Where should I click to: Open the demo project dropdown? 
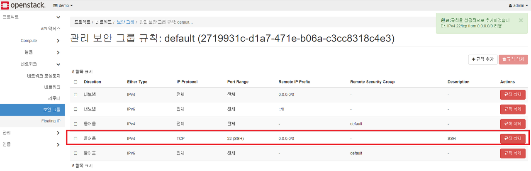click(63, 5)
